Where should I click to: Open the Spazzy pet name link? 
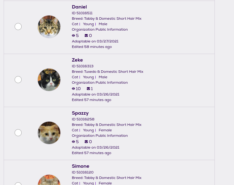(x=80, y=113)
